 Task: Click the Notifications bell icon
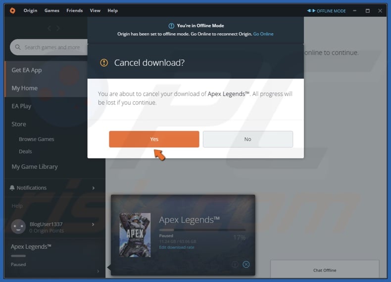(12, 188)
